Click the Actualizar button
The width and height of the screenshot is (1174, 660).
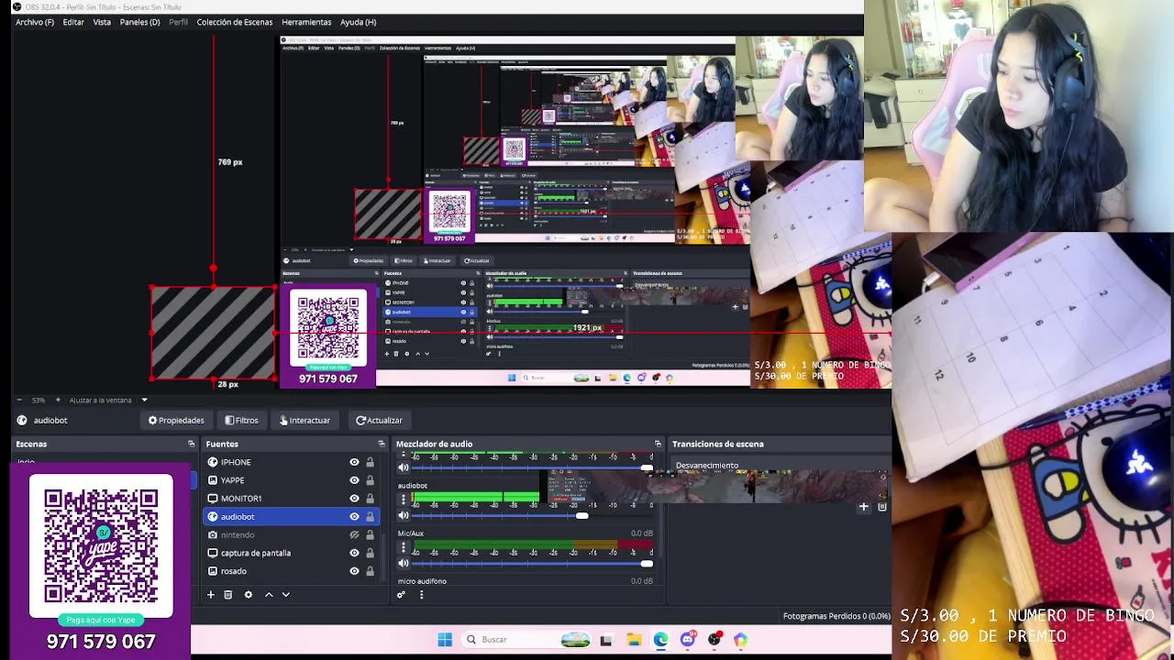(x=379, y=421)
